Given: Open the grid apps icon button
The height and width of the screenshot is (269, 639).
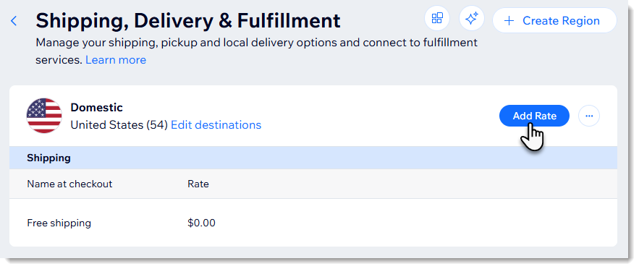Looking at the screenshot, I should coord(437,18).
